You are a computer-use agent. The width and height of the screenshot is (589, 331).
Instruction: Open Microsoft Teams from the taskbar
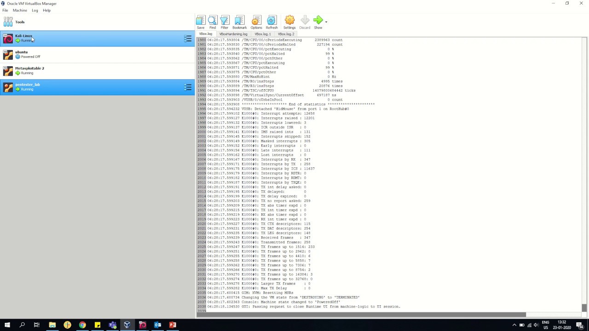click(112, 325)
